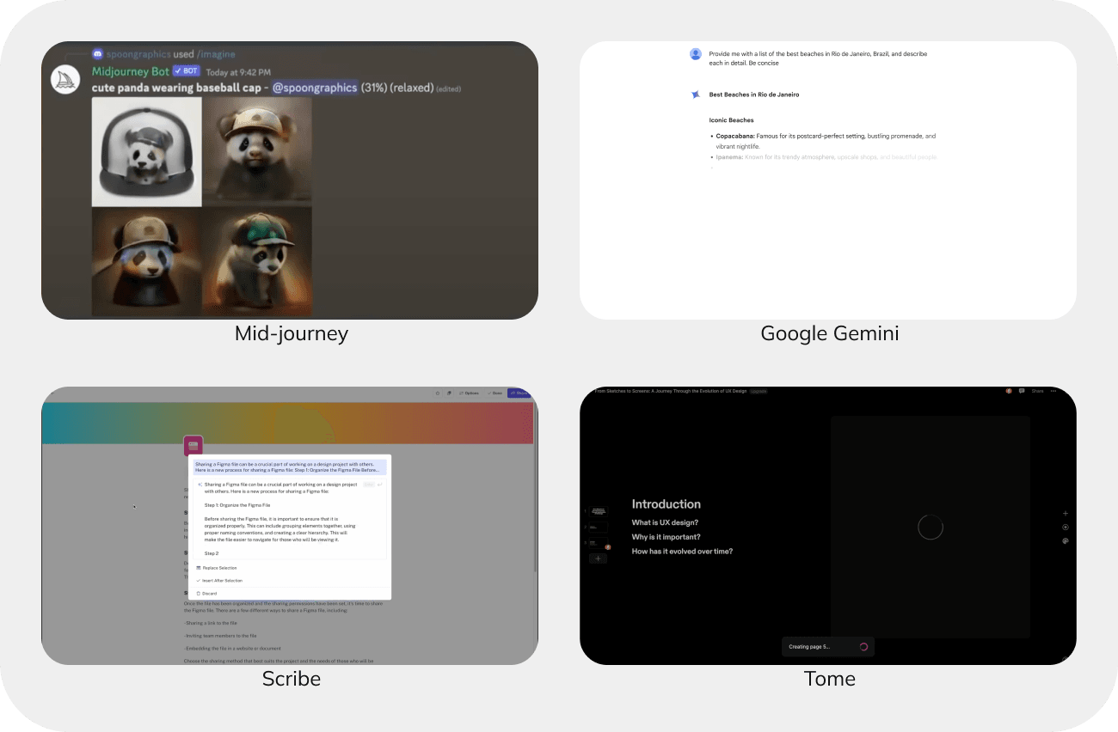Viewport: 1118px width, 732px height.
Task: Click the star favorite icon in Scribe toolbar
Action: pos(438,393)
